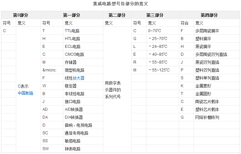Click the 稳定器 cell

coord(83,86)
